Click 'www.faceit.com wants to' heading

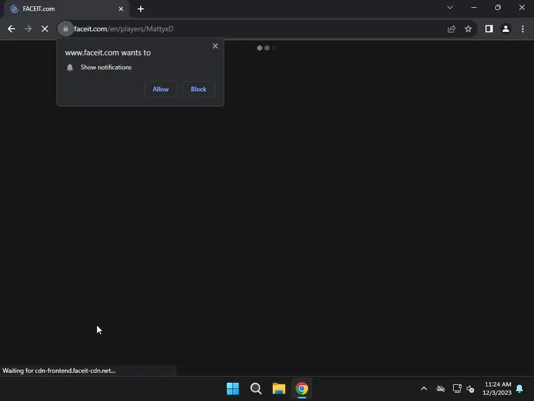click(x=107, y=53)
